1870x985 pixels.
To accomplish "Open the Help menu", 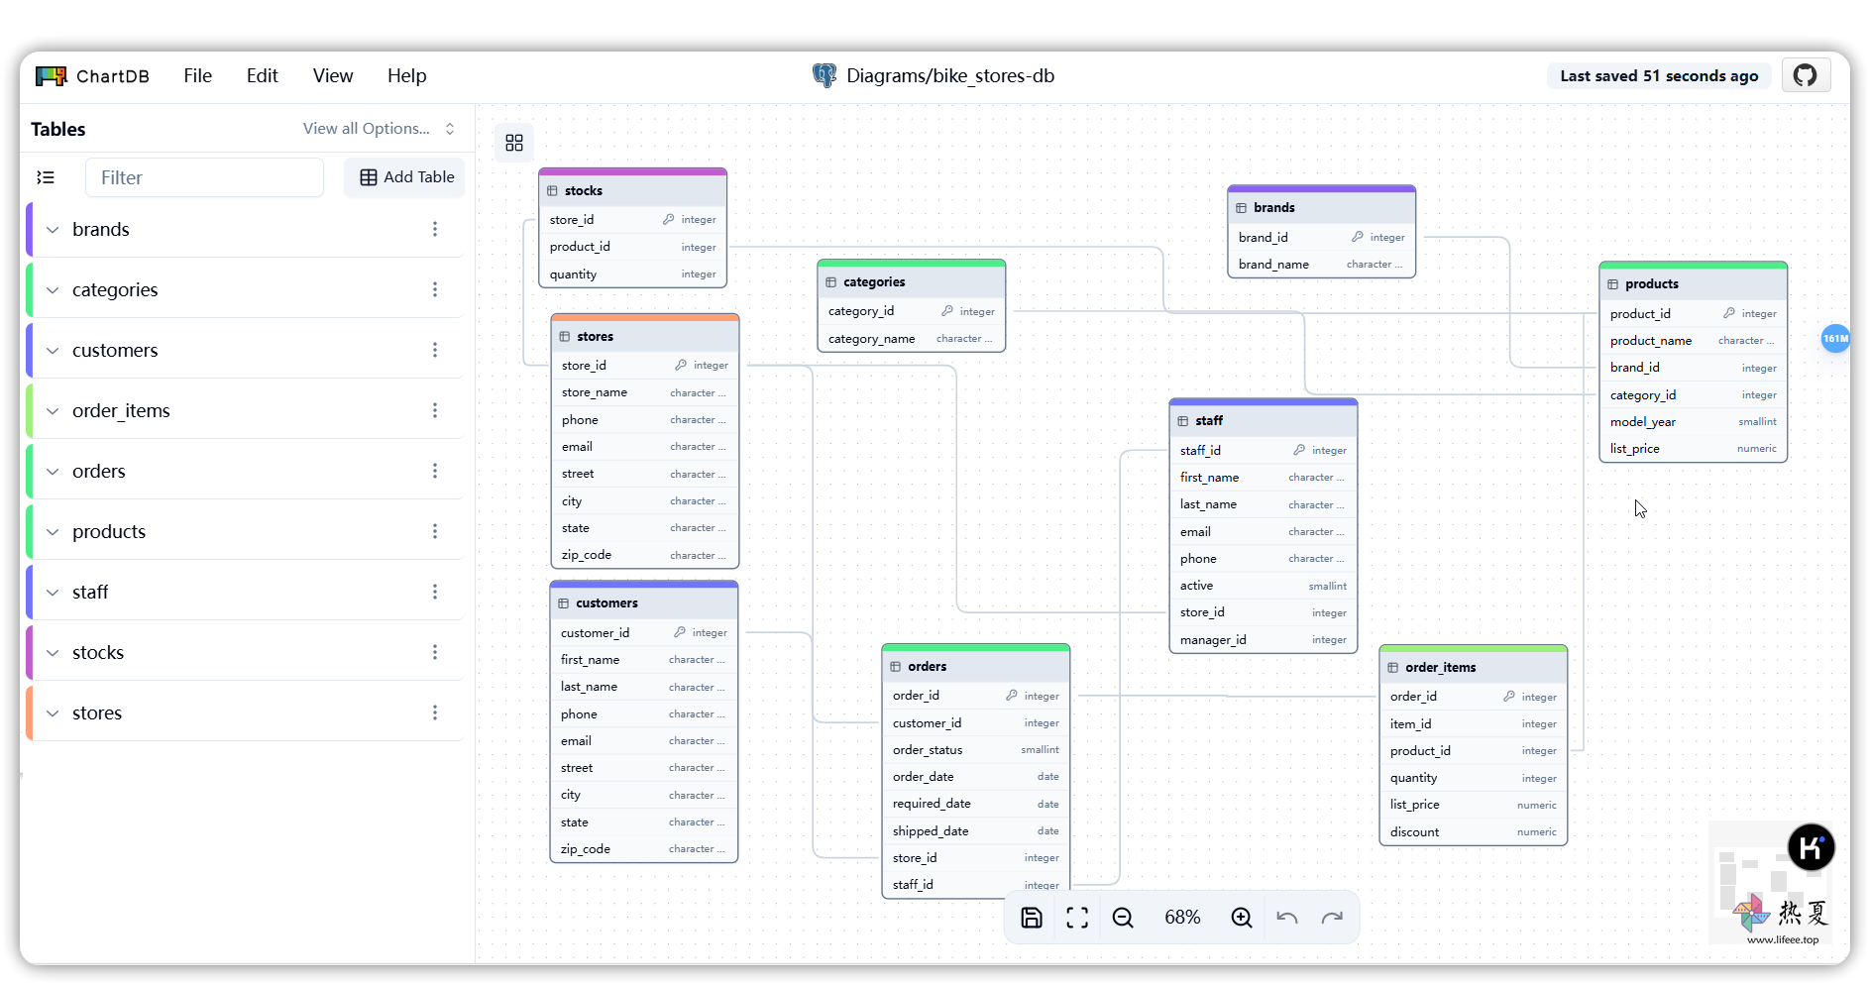I will point(406,75).
